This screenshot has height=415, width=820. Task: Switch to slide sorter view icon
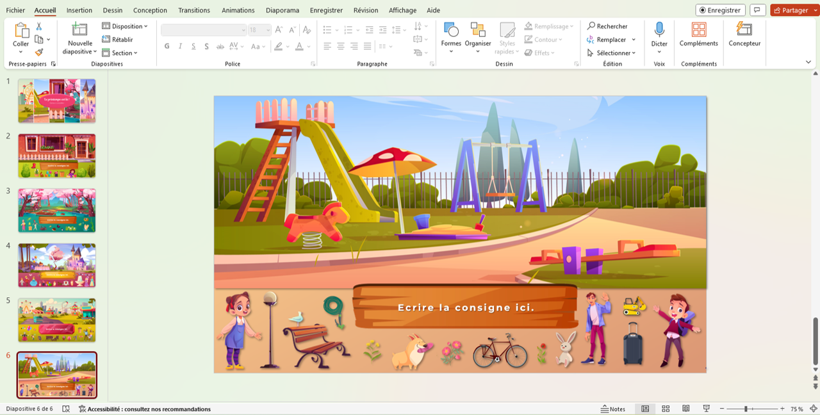[x=666, y=409]
